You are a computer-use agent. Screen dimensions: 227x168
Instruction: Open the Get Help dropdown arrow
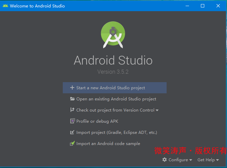point(217,160)
